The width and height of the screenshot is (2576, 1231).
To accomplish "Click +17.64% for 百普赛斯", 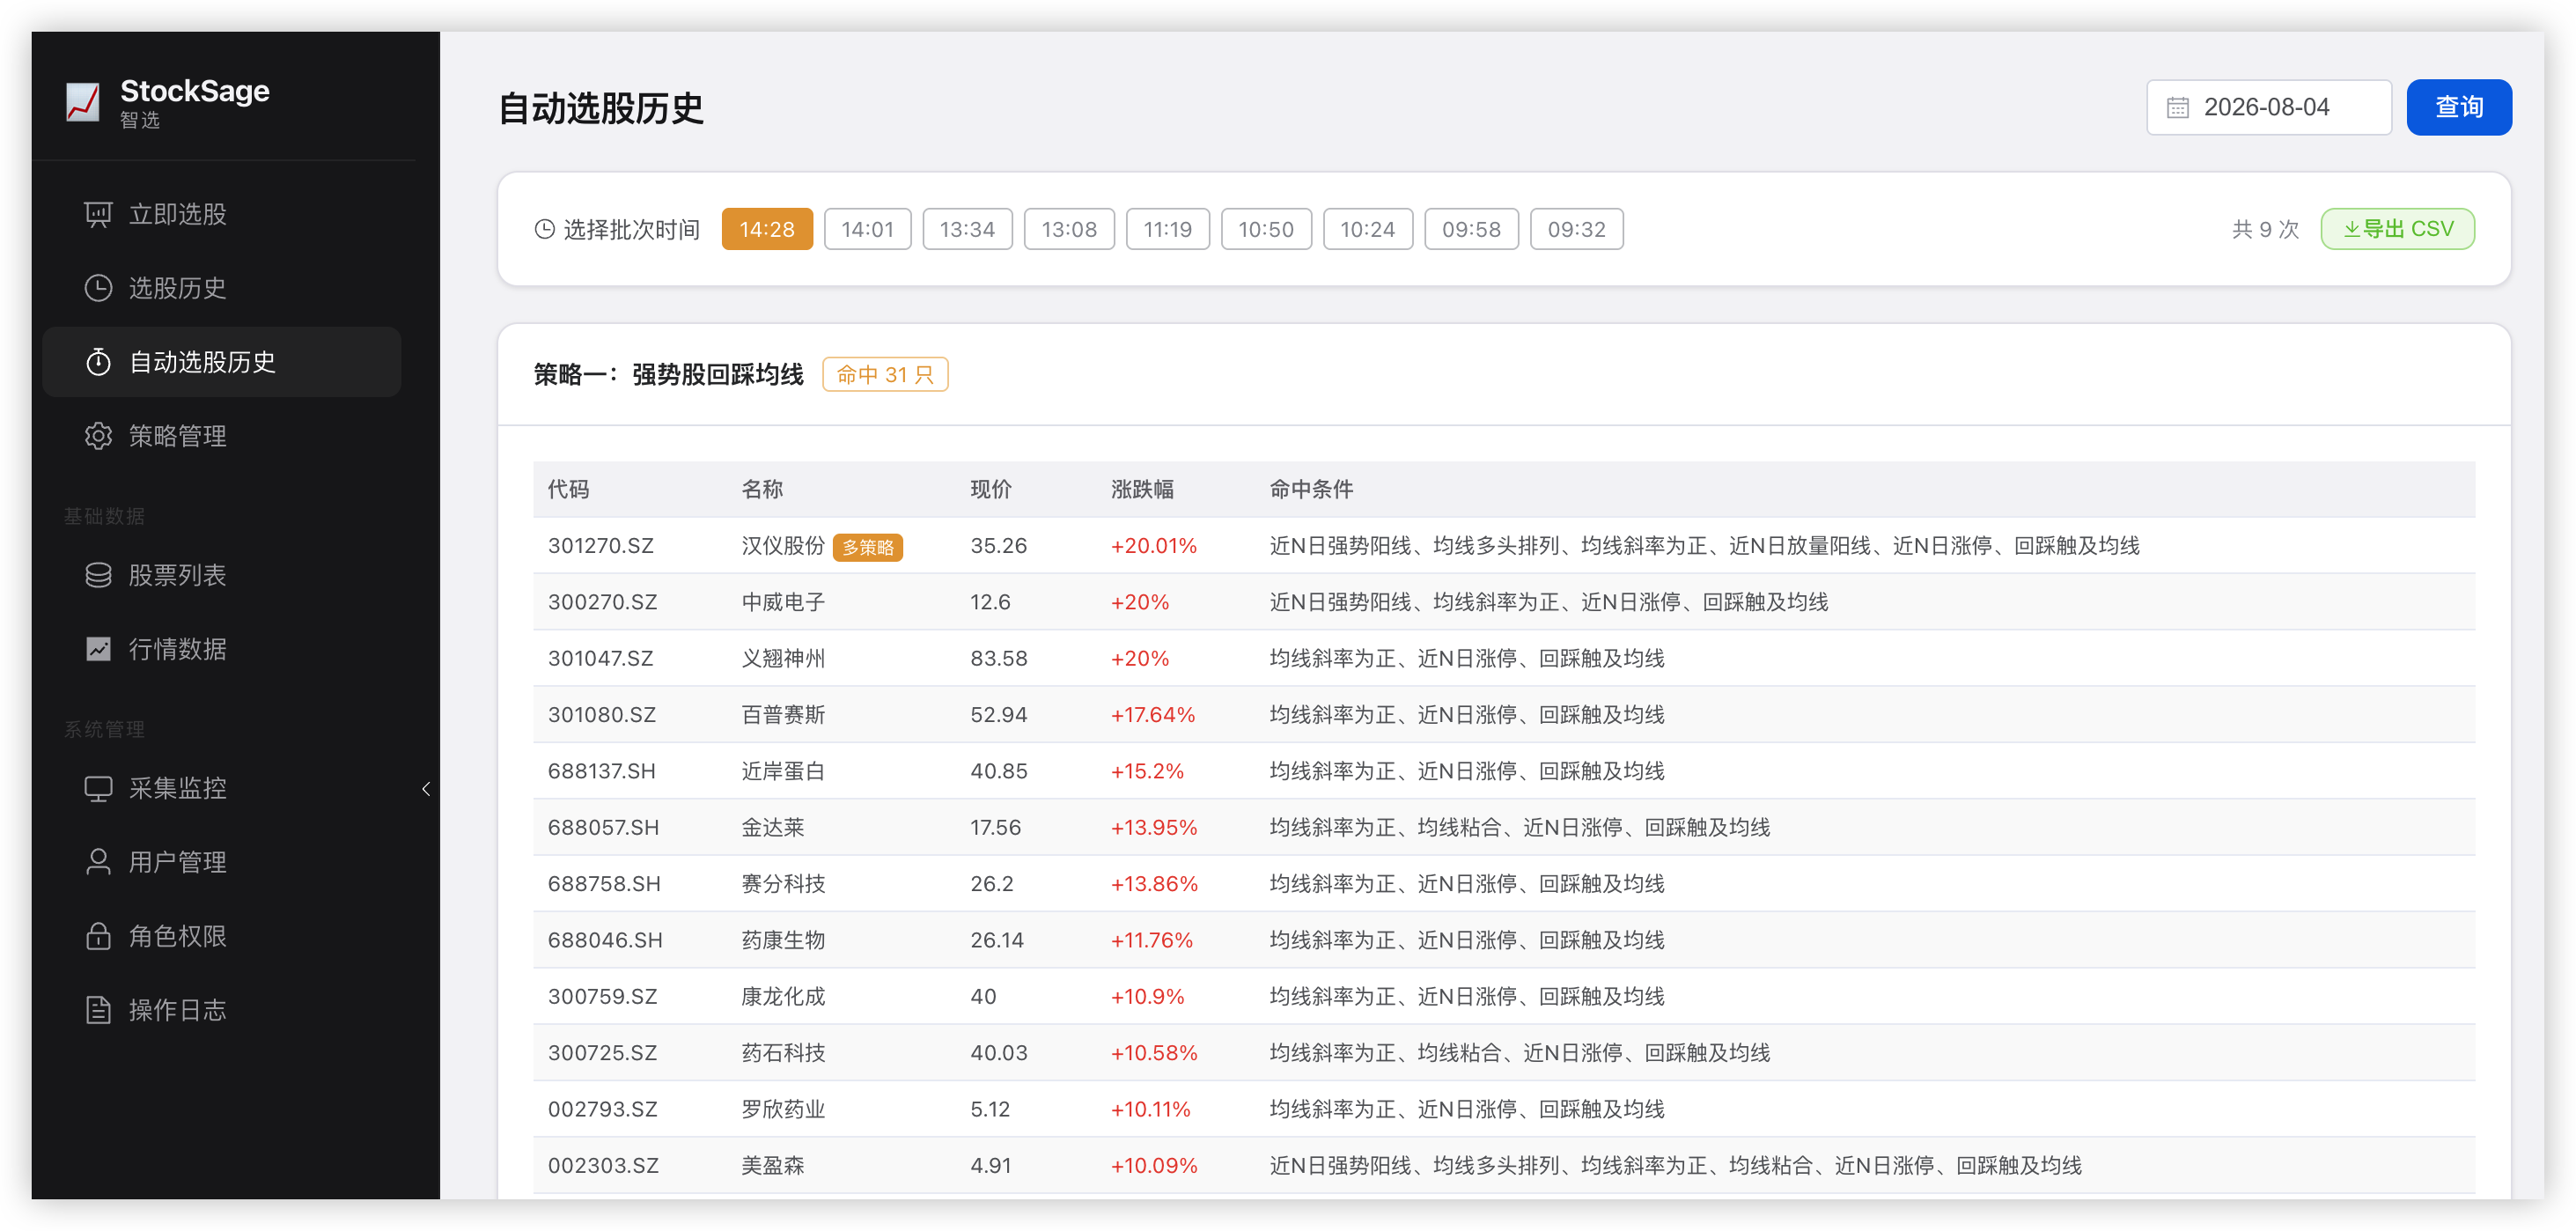I will tap(1152, 714).
